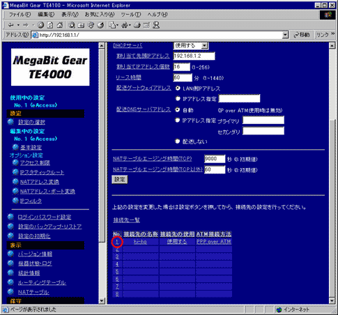Open the 設定のバックアップ・リストア link
This screenshot has width=338, height=315.
pos(50,226)
